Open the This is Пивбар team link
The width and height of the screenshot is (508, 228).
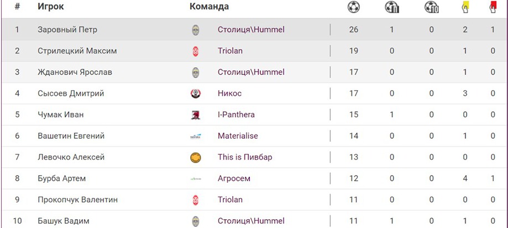click(x=245, y=158)
